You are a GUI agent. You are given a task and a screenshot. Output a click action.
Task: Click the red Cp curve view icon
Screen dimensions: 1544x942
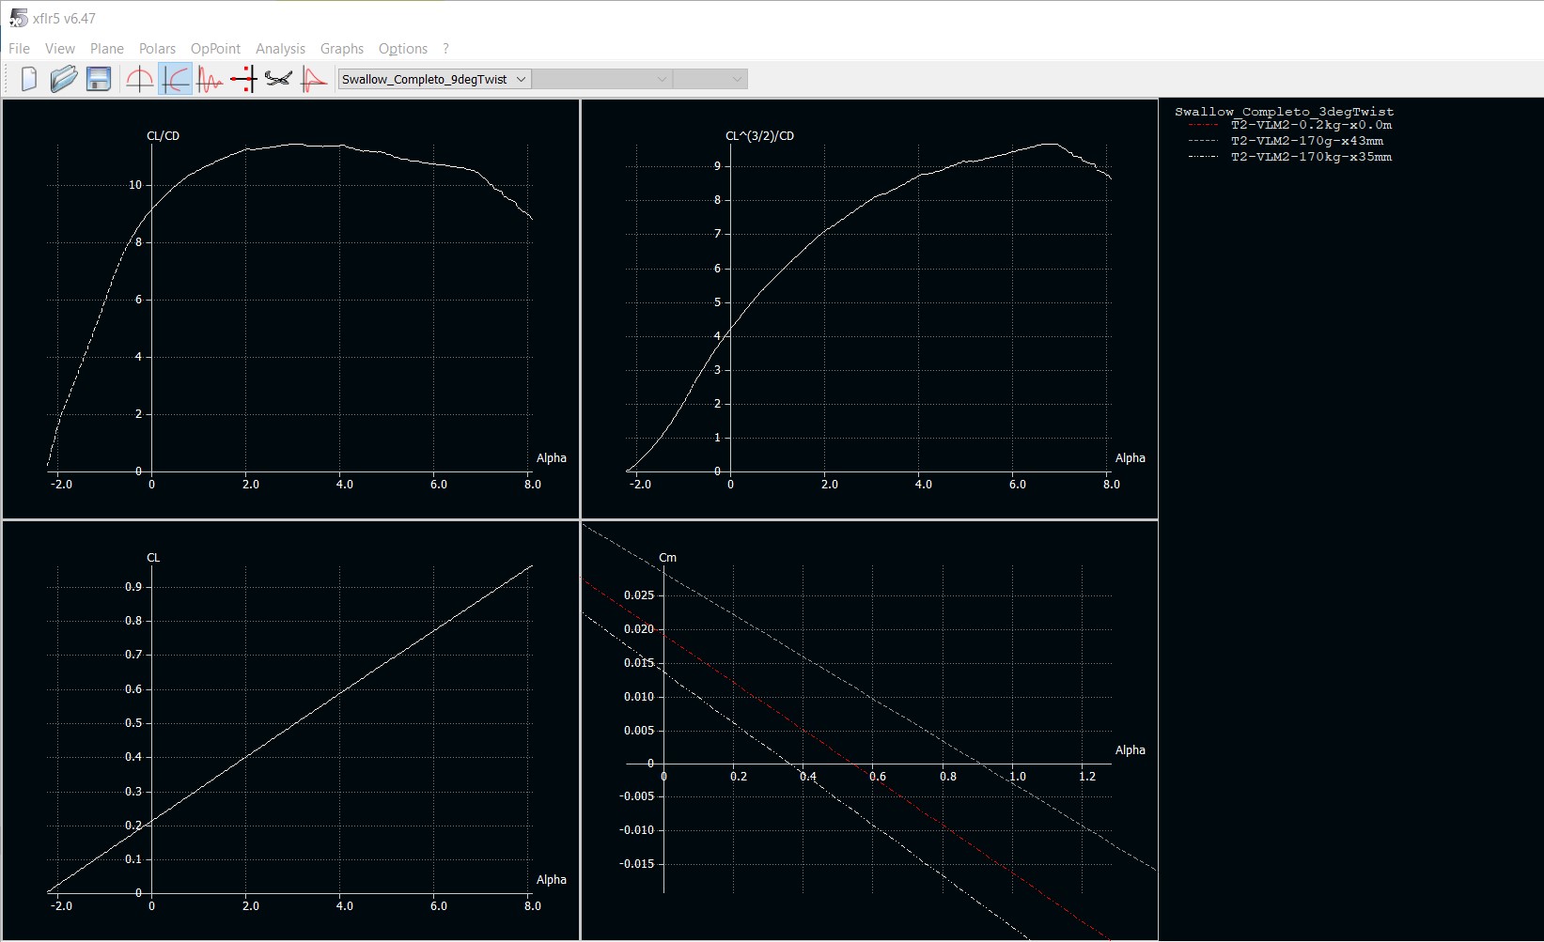click(x=314, y=80)
